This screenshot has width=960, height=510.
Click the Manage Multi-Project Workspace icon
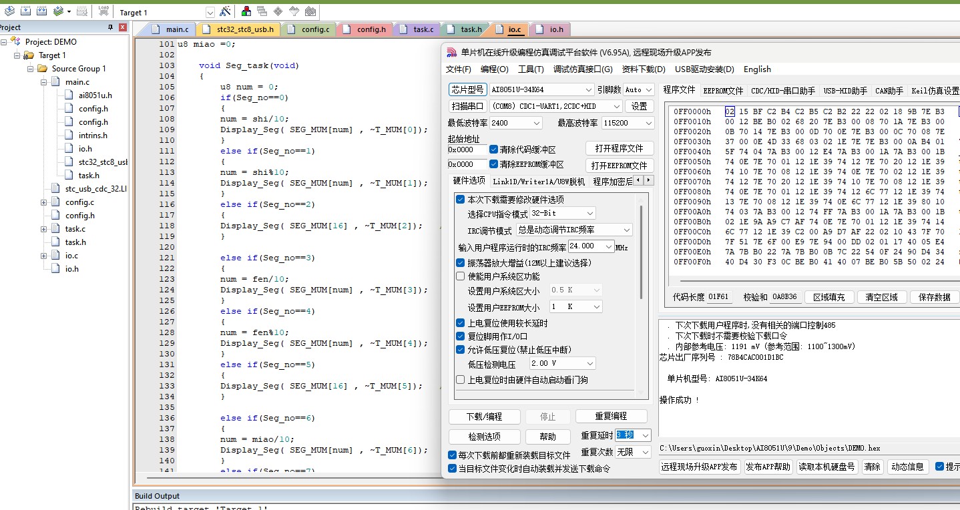262,11
